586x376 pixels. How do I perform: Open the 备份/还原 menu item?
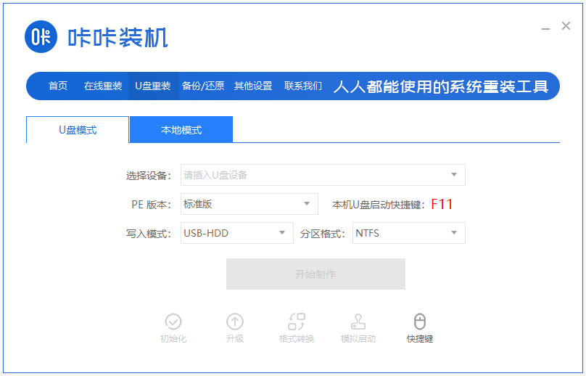(x=203, y=86)
